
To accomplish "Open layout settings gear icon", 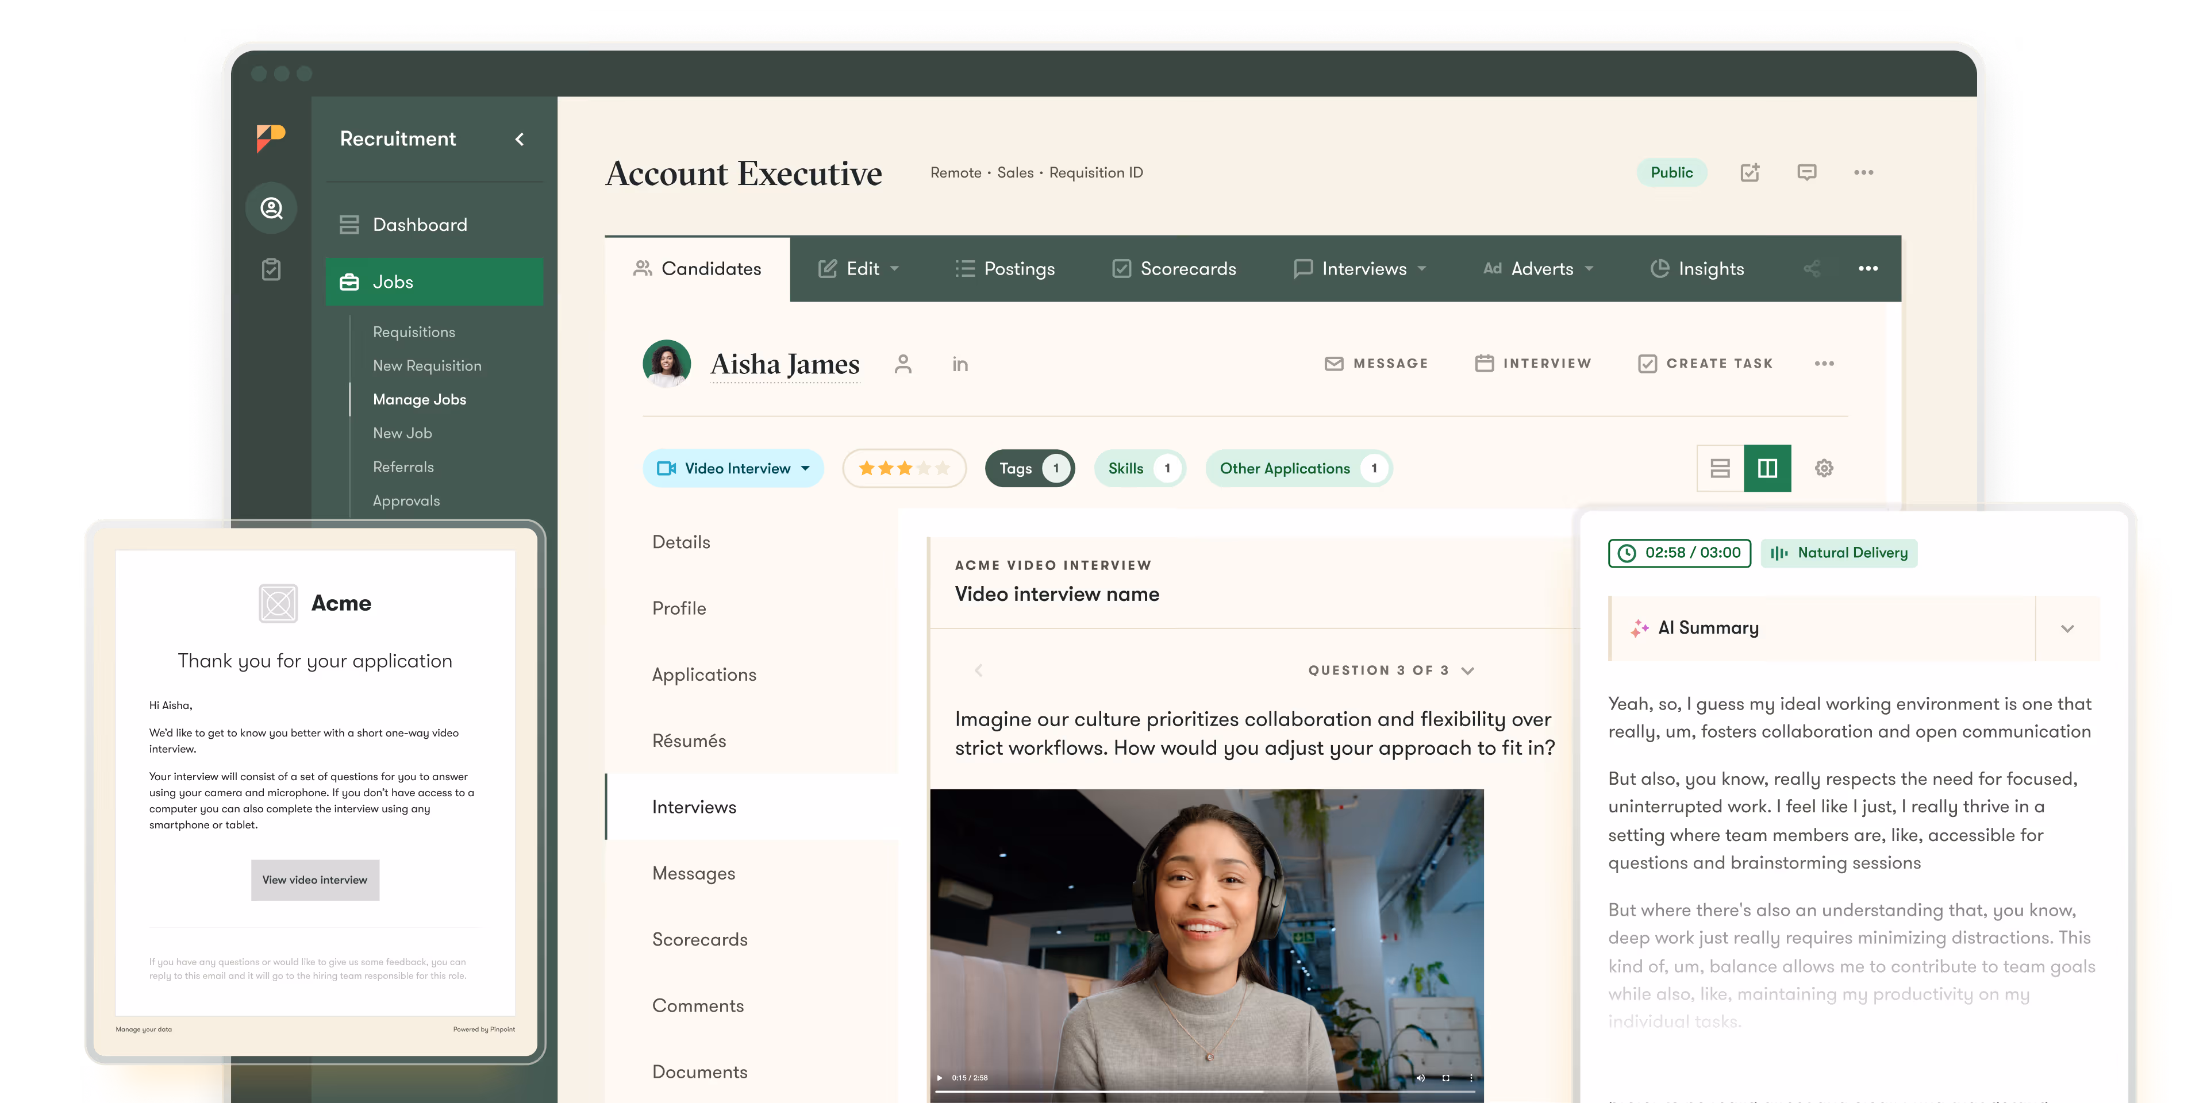I will pyautogui.click(x=1823, y=468).
